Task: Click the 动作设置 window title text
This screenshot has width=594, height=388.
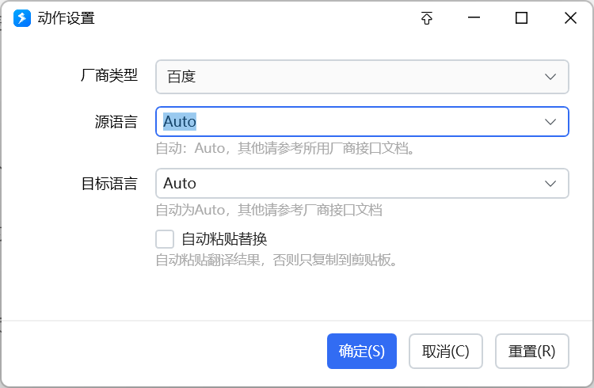Action: coord(67,18)
